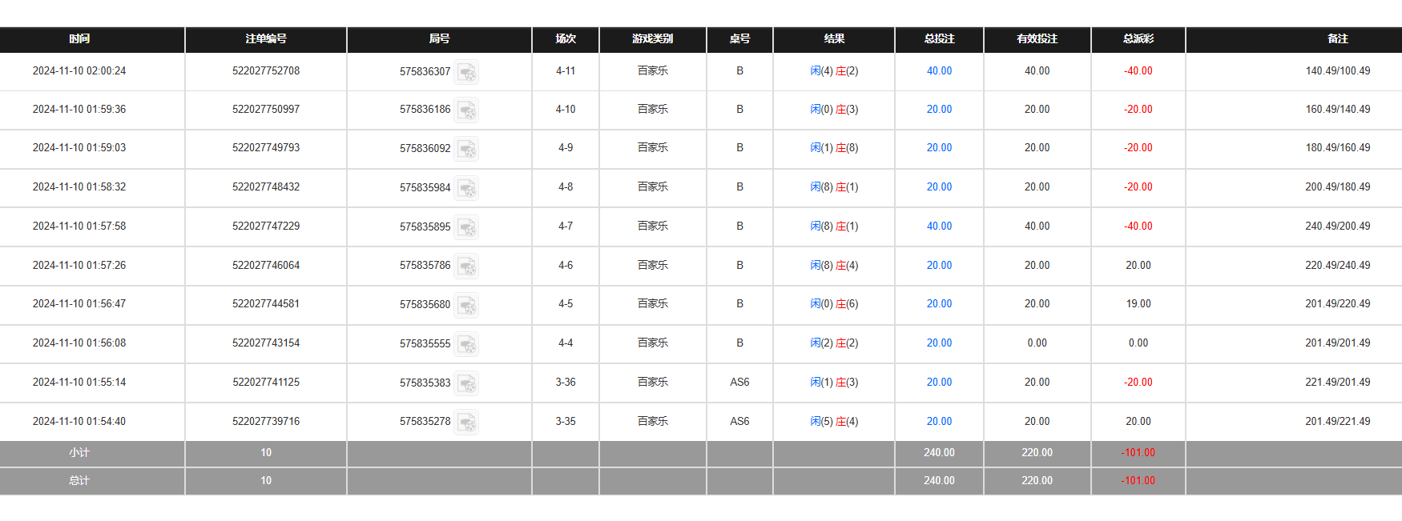The width and height of the screenshot is (1402, 521).
Task: Click the 备注 column header
Action: (1337, 39)
